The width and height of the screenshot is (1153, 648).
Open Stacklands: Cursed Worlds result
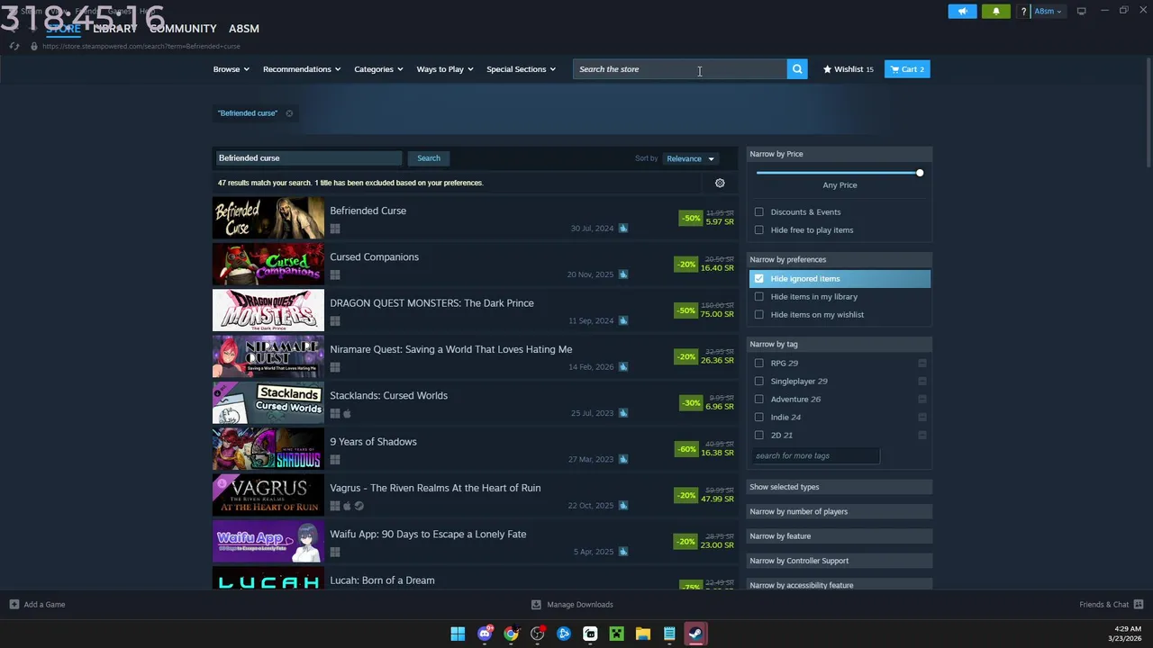[x=475, y=403]
